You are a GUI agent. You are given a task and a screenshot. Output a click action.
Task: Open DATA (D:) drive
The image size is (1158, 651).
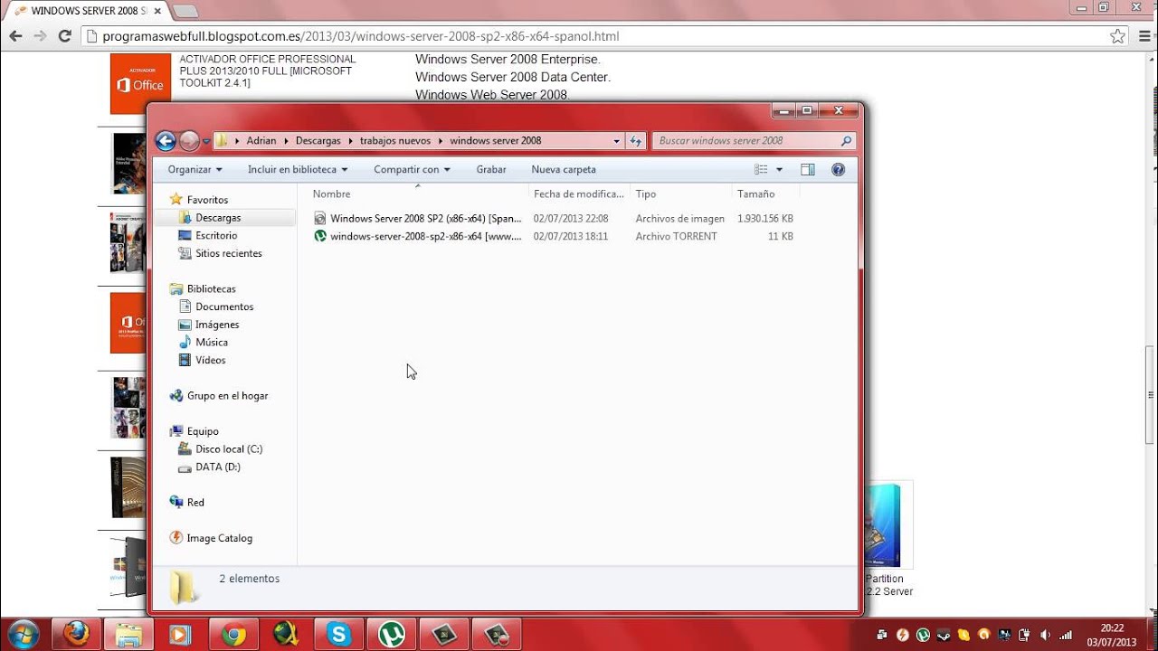point(217,467)
